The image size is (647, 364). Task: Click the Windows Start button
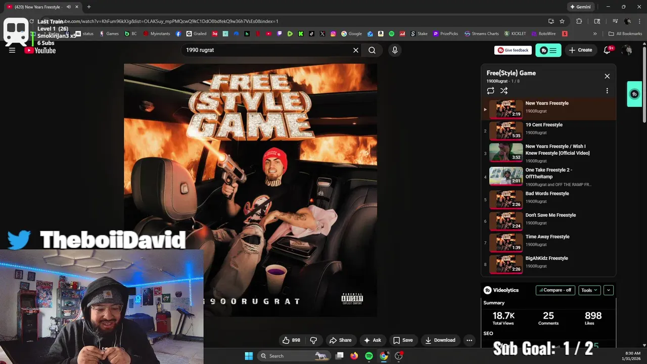[x=249, y=356]
